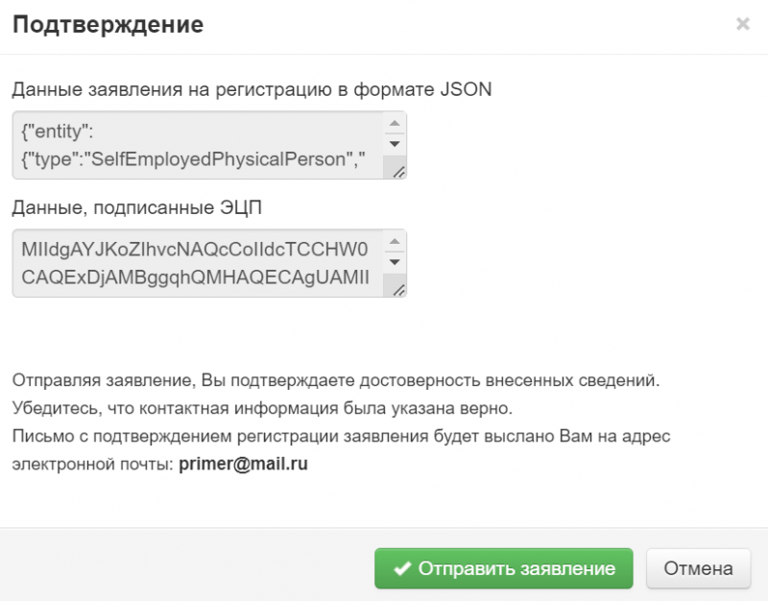Click the up arrow in signed data scrollbar
Image resolution: width=768 pixels, height=601 pixels.
[394, 241]
